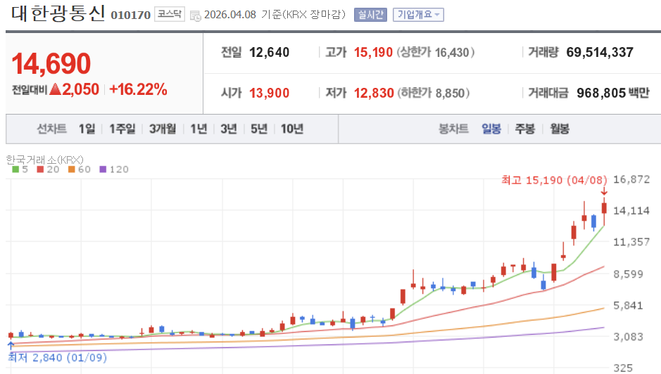Click the current price 14,690
Image resolution: width=661 pixels, height=374 pixels.
point(51,63)
